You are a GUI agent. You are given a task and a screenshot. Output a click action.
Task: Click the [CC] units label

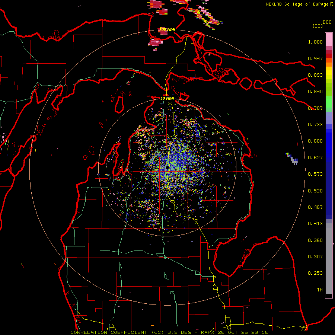(x=318, y=26)
